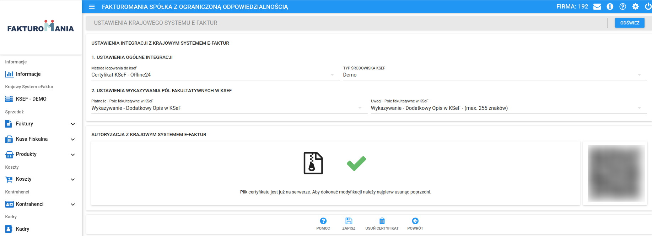Click USTAWIENIA KRAJOWEGO SYSTEMU E-FAKTUR title
This screenshot has height=236, width=652.
[x=156, y=23]
